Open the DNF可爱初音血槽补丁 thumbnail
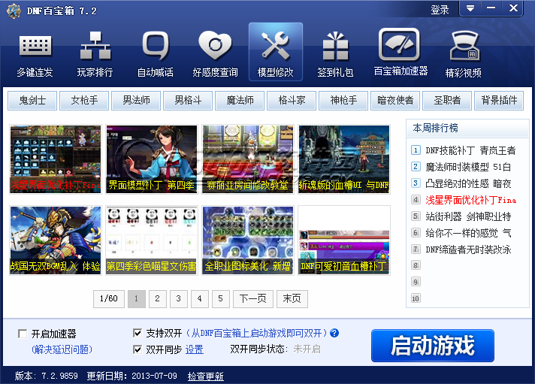The image size is (535, 384). 344,240
